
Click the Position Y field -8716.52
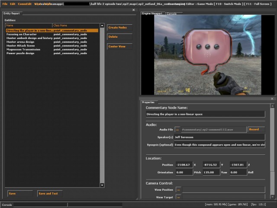point(211,165)
